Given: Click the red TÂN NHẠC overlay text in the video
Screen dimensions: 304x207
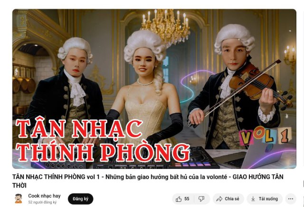Looking at the screenshot, I should click(79, 129).
